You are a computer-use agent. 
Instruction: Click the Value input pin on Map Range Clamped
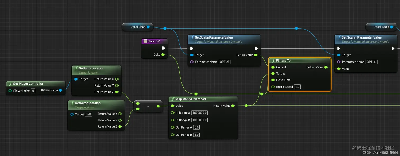172,106
